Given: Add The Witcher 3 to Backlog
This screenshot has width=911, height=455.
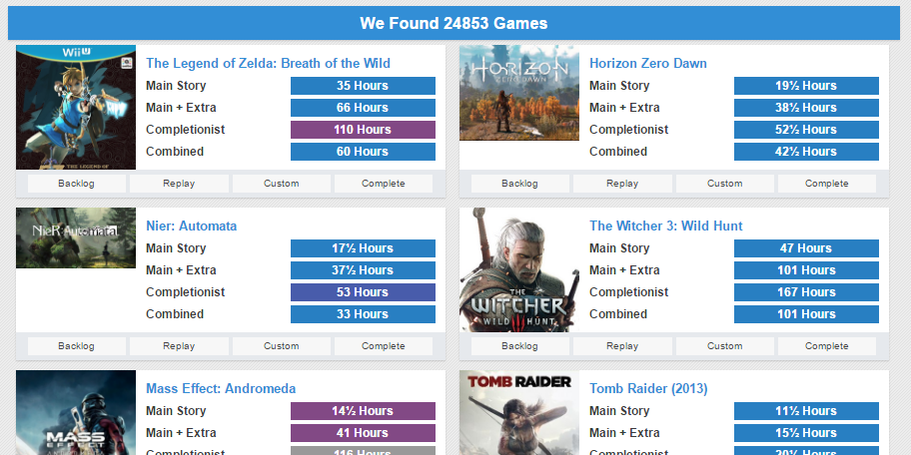Looking at the screenshot, I should pos(520,346).
